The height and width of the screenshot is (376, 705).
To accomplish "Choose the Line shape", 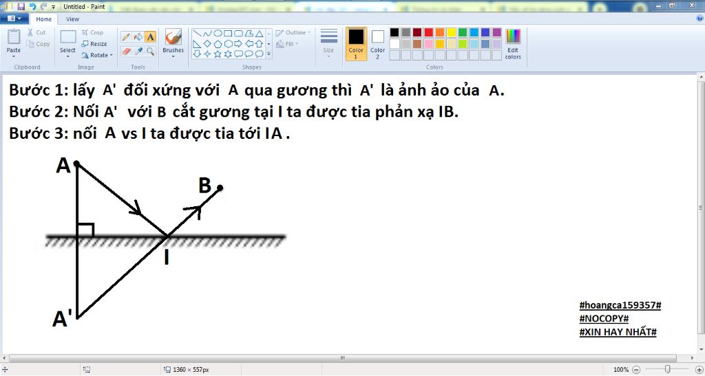I will [197, 34].
